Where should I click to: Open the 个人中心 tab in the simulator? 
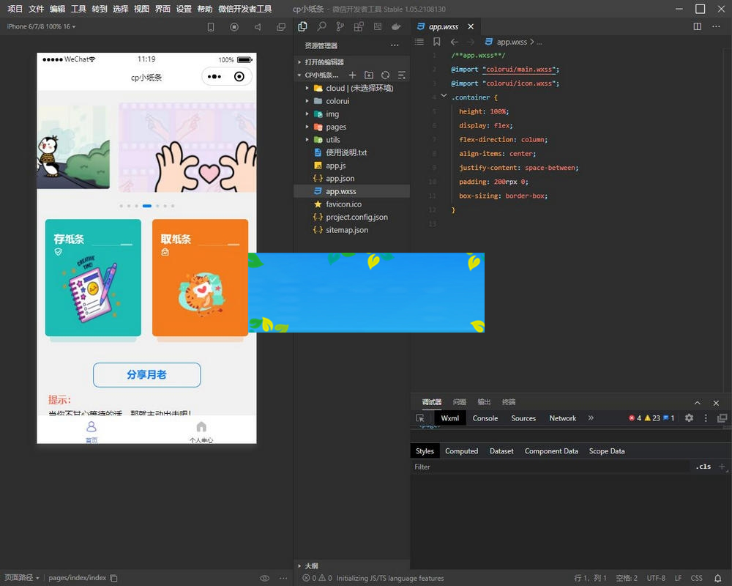click(x=201, y=431)
